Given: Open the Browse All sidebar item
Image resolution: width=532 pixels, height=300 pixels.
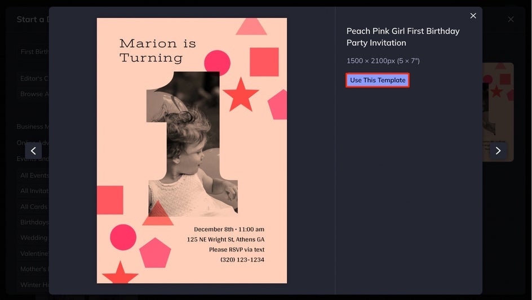Looking at the screenshot, I should click(x=33, y=94).
